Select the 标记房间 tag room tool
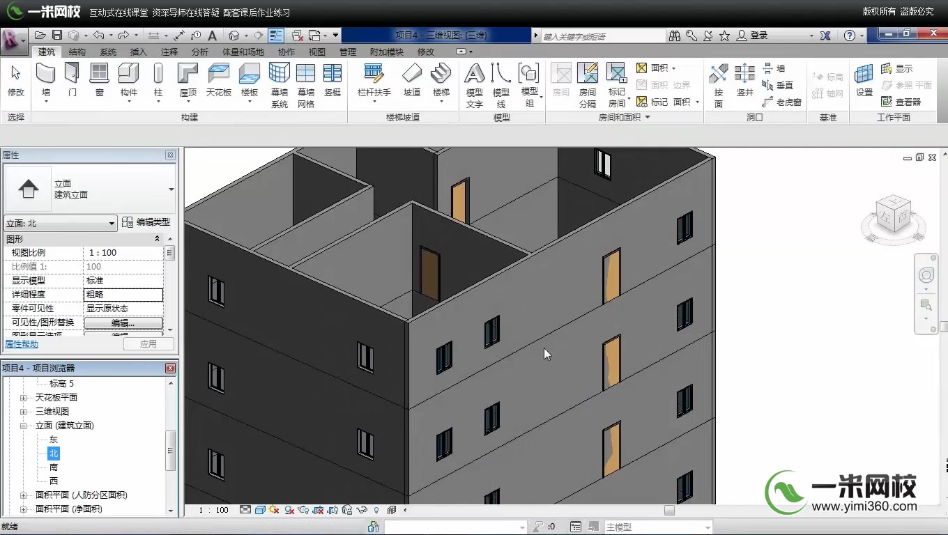Viewport: 948px width, 535px height. click(617, 85)
